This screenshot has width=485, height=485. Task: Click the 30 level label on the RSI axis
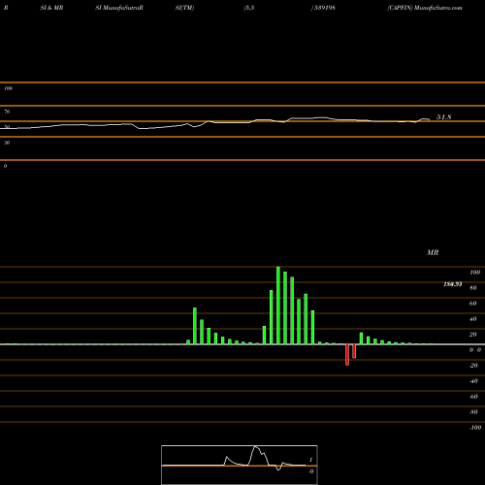7,143
